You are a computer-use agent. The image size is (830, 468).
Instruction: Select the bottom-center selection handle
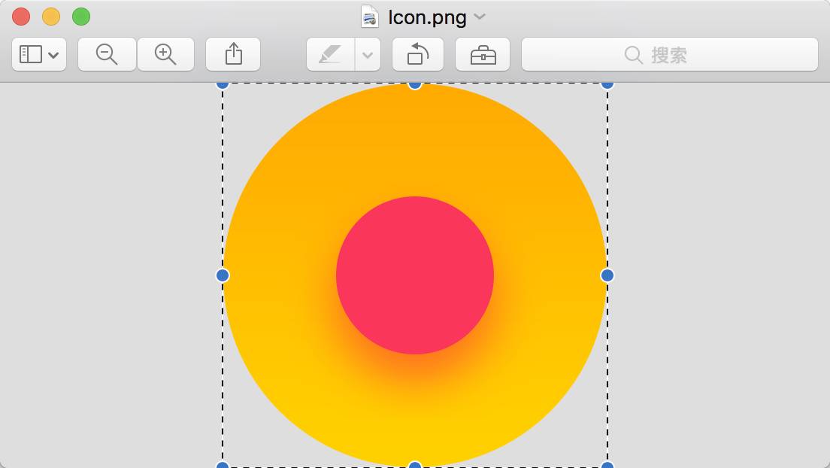coord(415,465)
